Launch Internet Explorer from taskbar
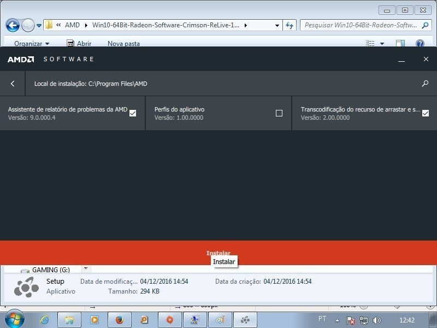 (45, 320)
